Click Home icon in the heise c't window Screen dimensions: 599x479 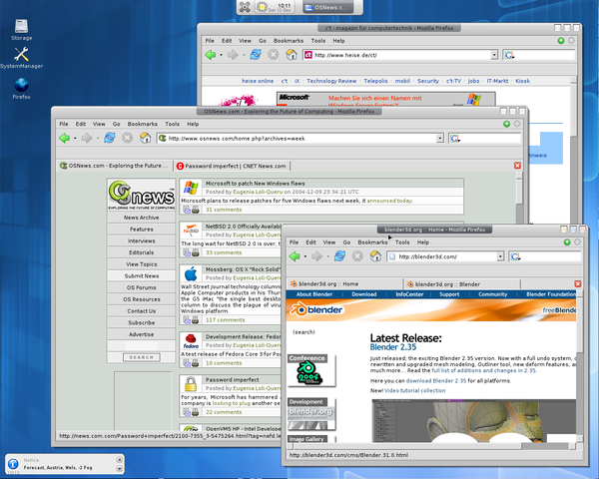point(292,55)
